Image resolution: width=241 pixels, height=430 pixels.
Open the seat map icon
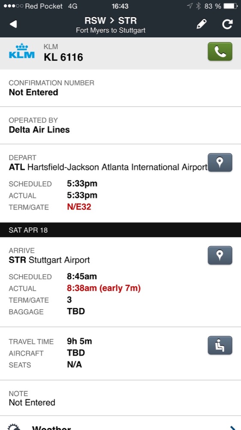pos(220,345)
